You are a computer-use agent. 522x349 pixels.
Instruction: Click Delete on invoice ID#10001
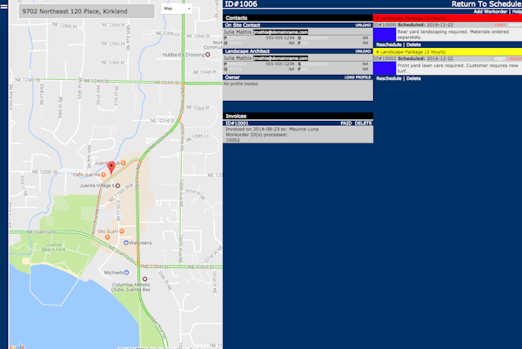(363, 124)
